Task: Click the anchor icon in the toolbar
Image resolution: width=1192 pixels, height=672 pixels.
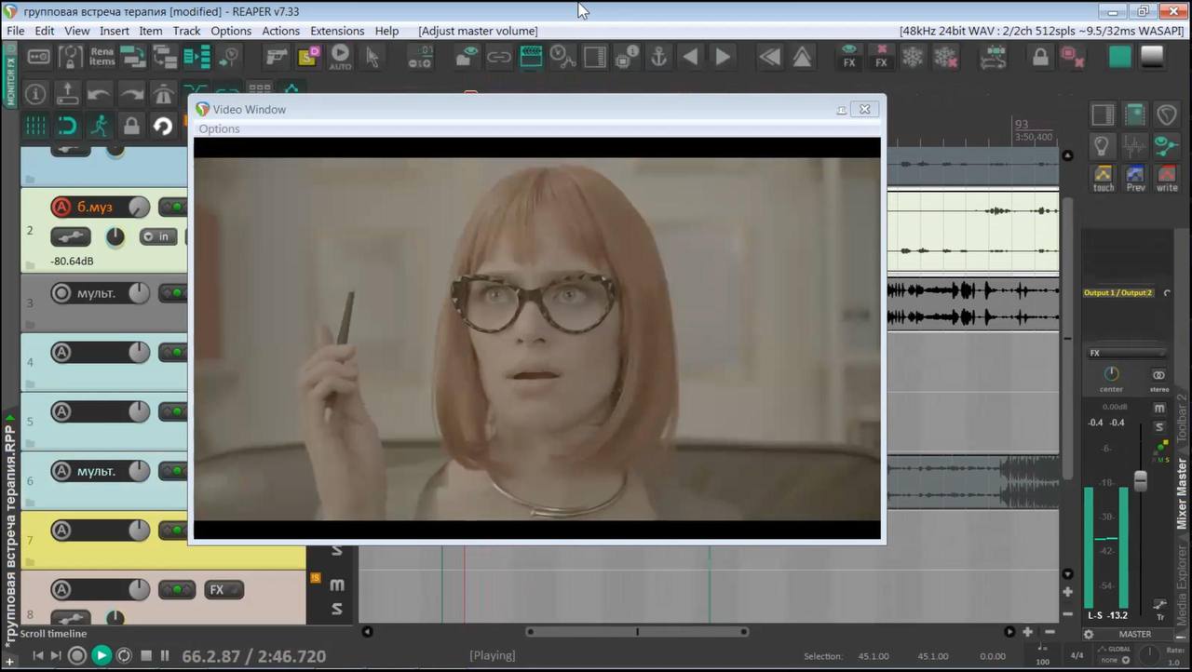Action: click(658, 57)
